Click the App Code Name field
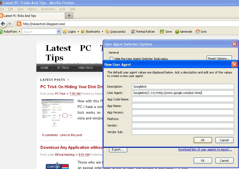The width and height of the screenshot is (239, 169). [183, 99]
